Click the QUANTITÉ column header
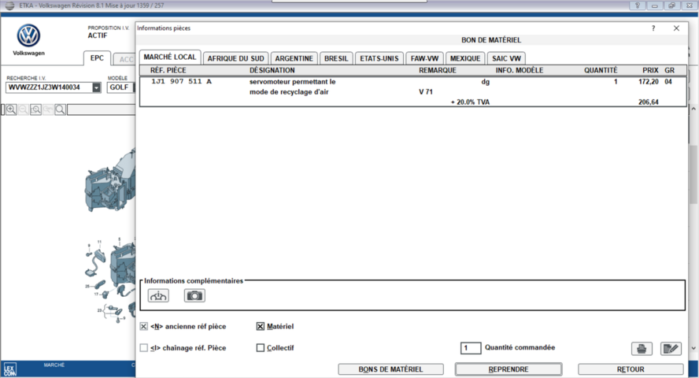 click(x=601, y=70)
